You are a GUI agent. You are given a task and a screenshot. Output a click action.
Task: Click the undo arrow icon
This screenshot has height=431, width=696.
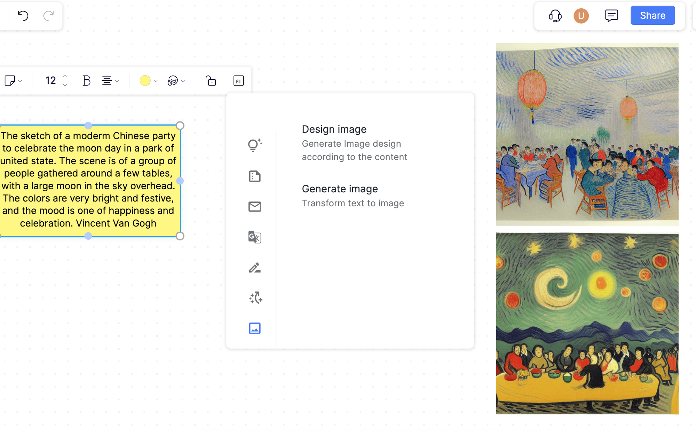click(23, 16)
